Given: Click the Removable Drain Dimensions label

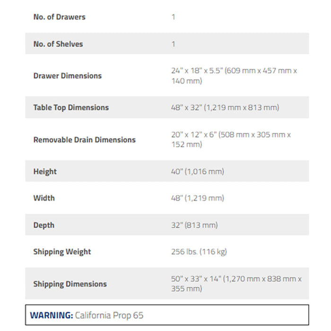Looking at the screenshot, I should [x=85, y=140].
